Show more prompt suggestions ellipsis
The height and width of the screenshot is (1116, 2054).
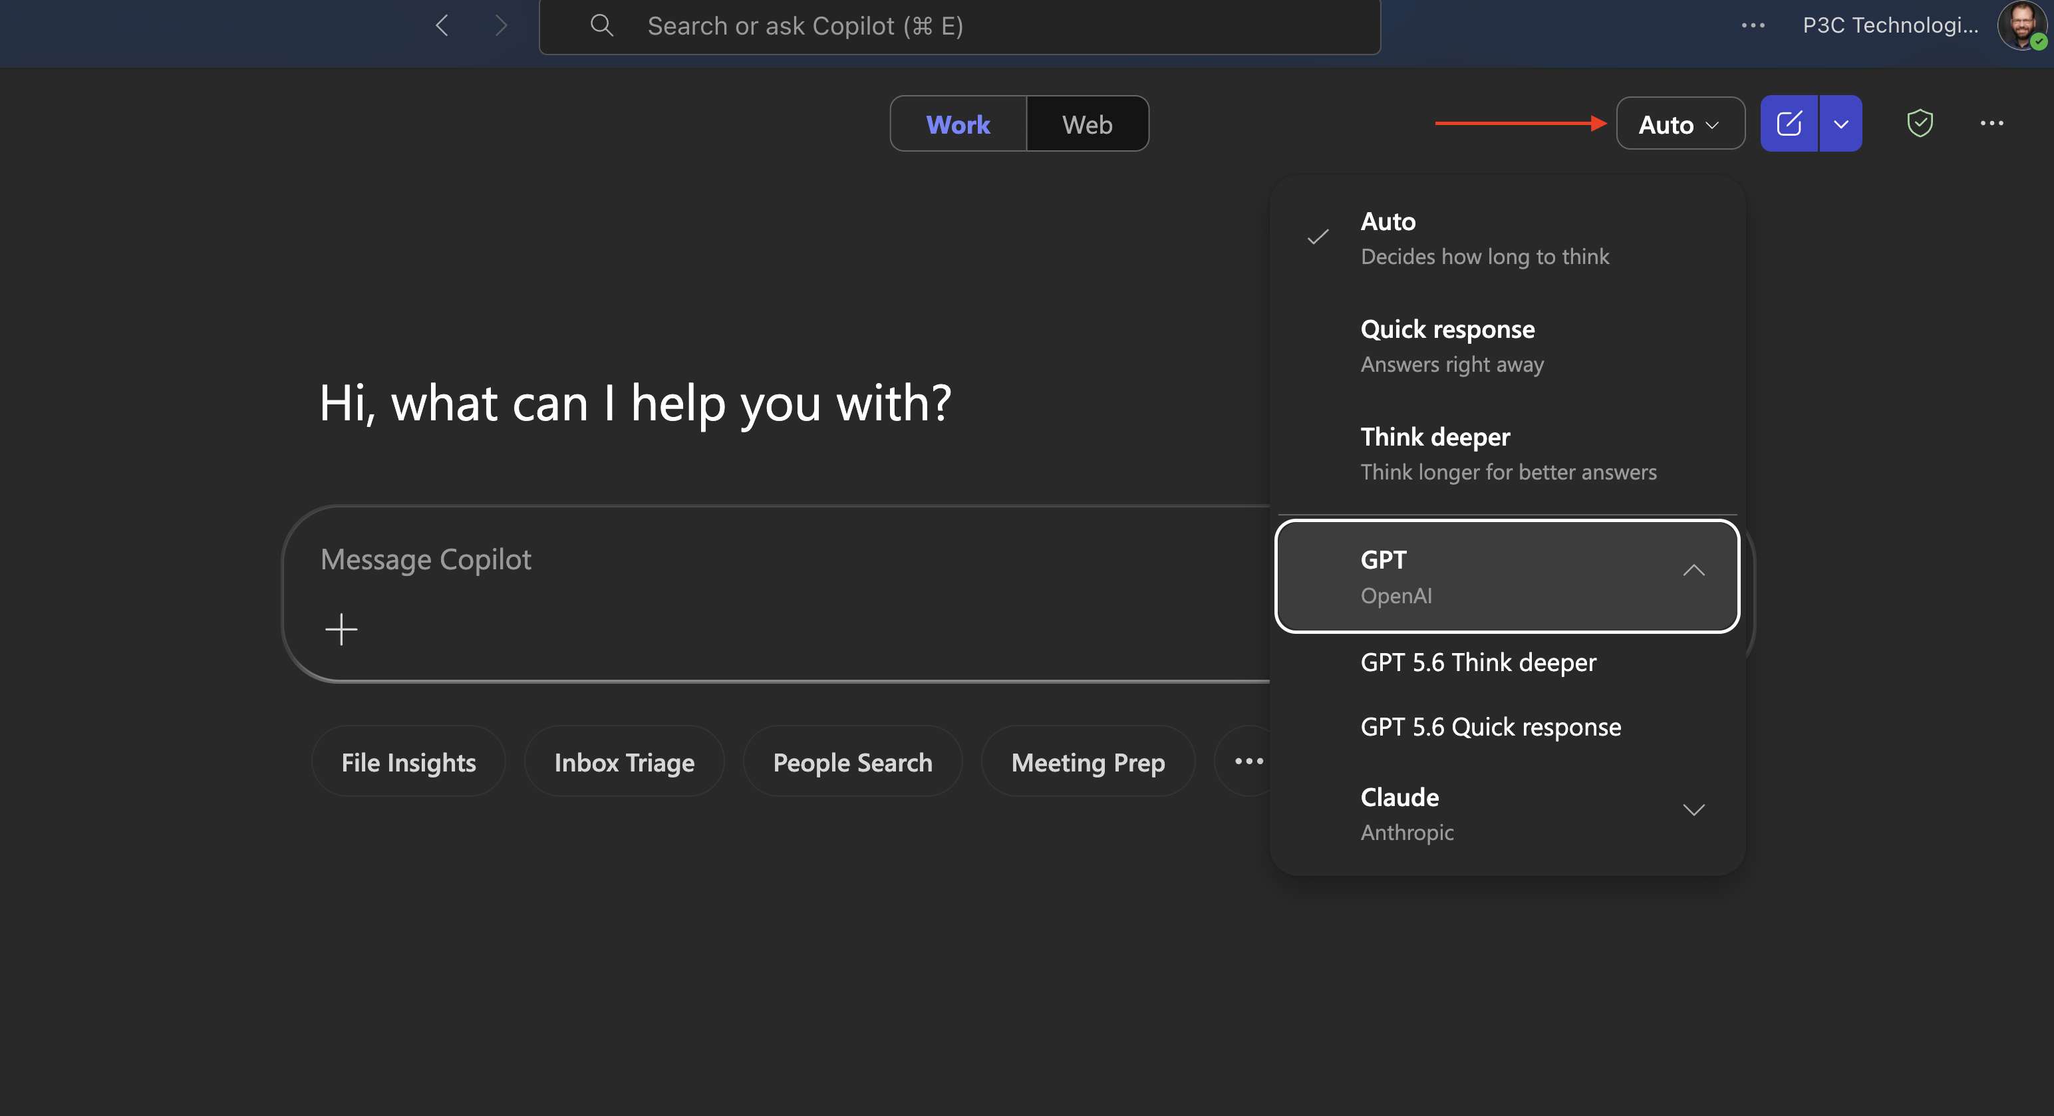[x=1248, y=762]
